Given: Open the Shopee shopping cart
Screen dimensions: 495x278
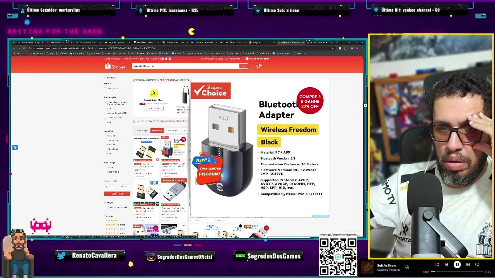Looking at the screenshot, I should [258, 66].
